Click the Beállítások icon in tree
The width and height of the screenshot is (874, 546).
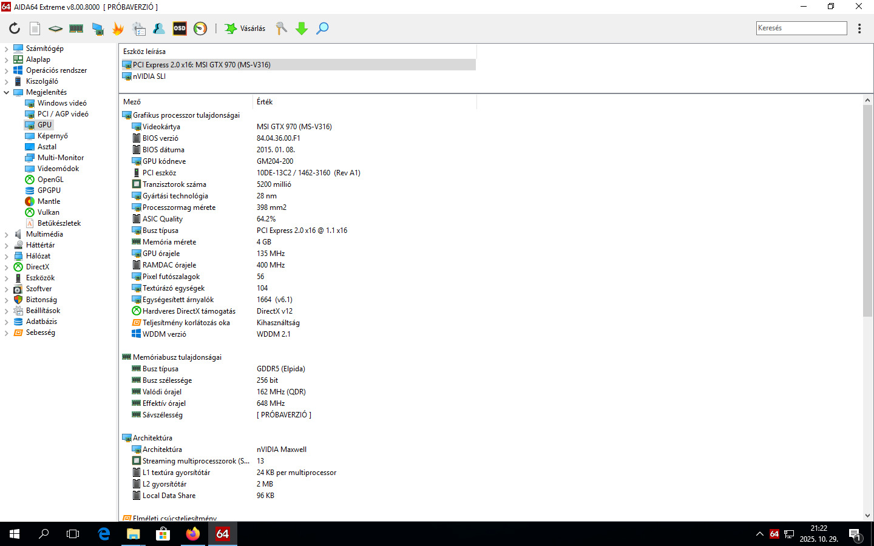pyautogui.click(x=18, y=311)
